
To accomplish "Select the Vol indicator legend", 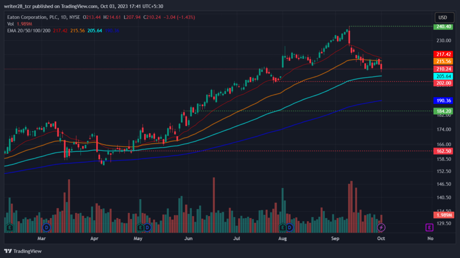I will coord(11,24).
